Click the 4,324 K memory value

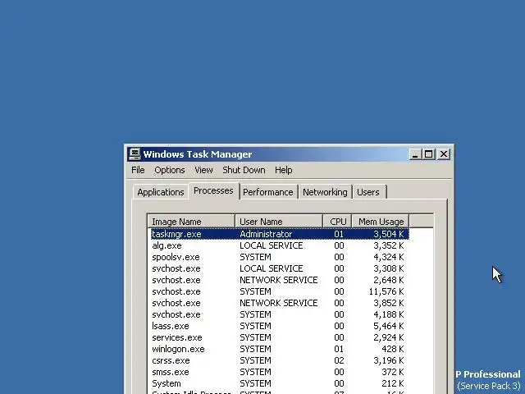388,257
